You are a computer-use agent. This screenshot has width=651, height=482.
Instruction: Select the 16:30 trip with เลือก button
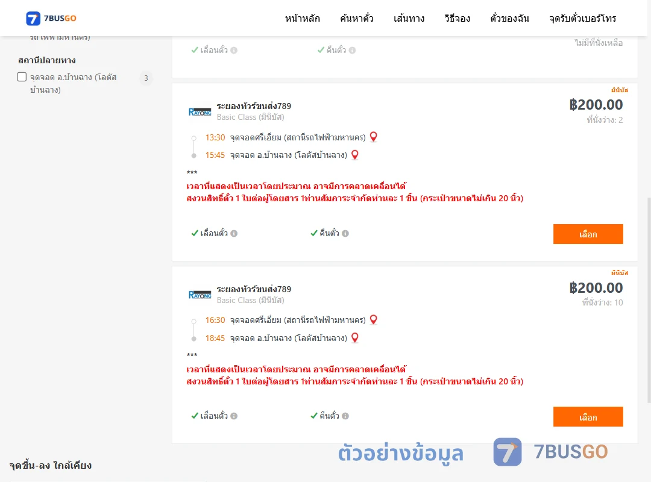[588, 417]
